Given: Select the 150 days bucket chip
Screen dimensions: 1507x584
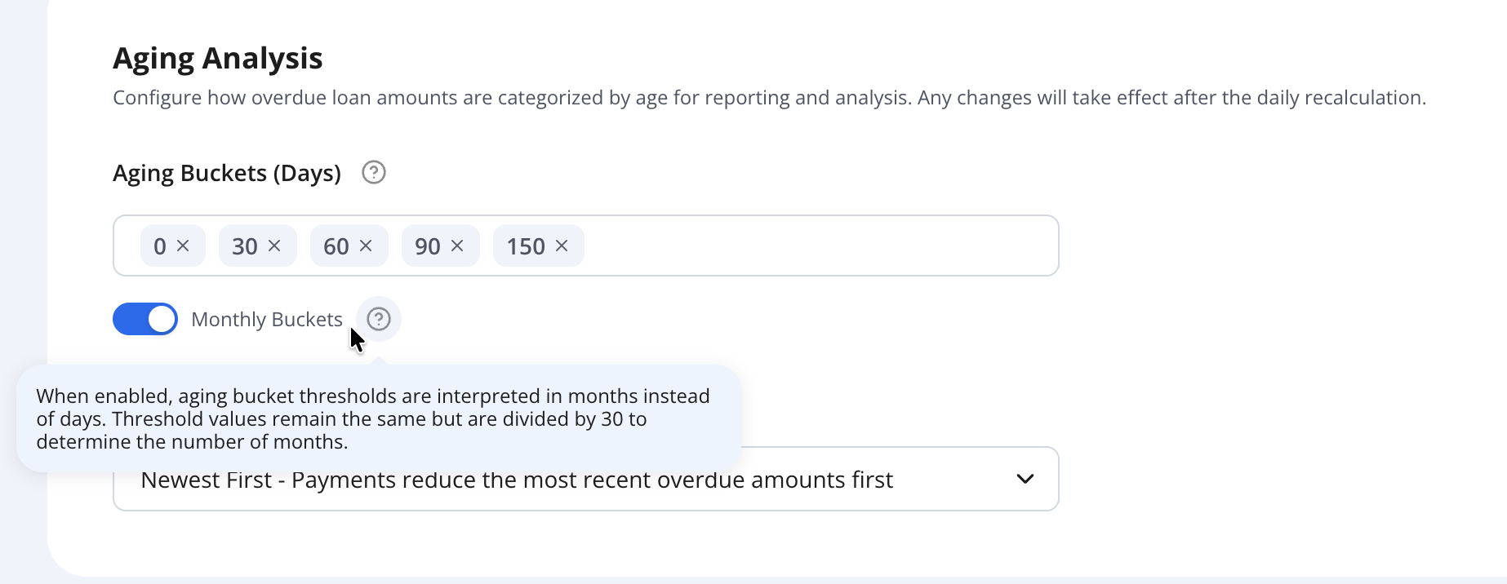Looking at the screenshot, I should [526, 246].
